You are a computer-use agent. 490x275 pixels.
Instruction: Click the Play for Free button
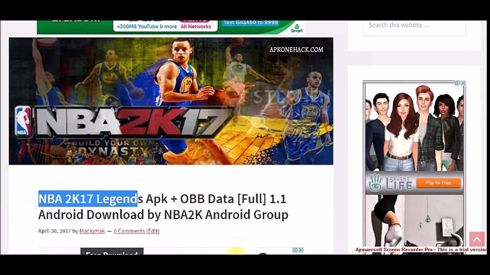438,183
